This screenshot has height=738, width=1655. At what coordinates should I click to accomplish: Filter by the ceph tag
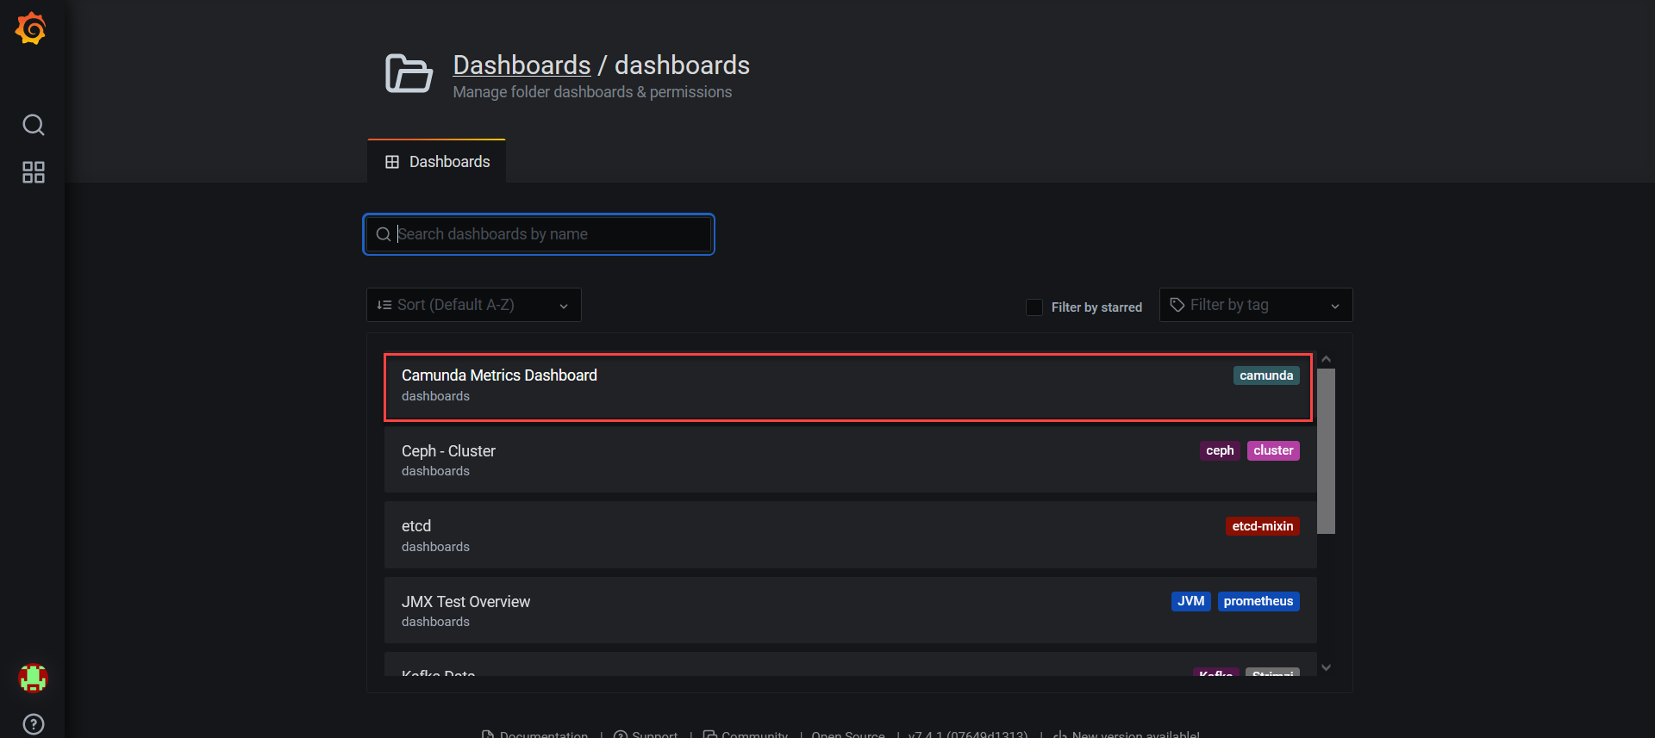tap(1220, 450)
